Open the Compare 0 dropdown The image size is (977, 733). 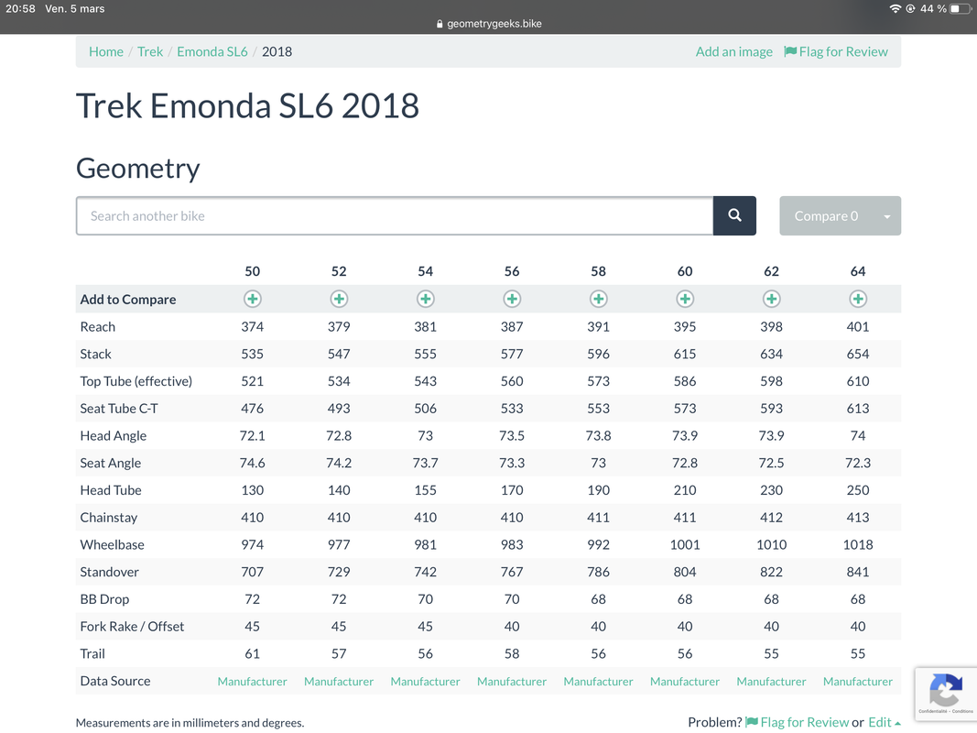tap(840, 215)
